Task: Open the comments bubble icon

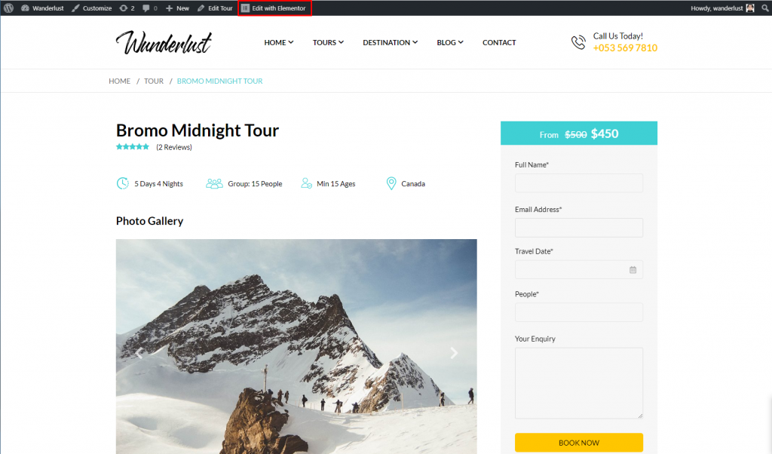Action: coord(146,8)
